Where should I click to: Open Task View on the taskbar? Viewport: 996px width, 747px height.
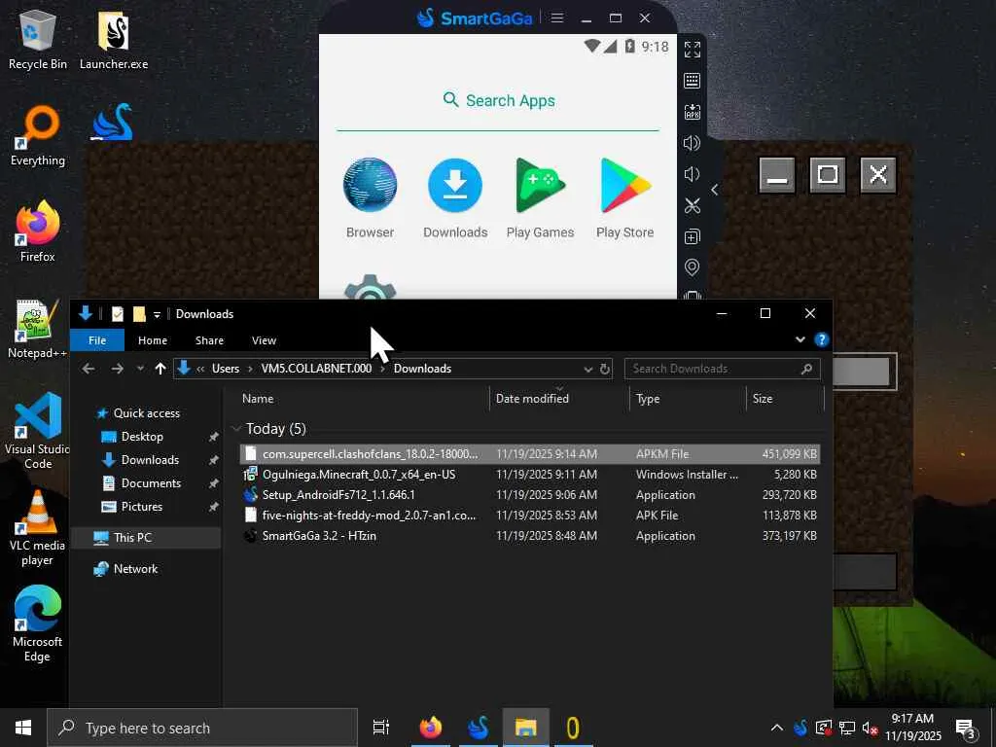[381, 728]
